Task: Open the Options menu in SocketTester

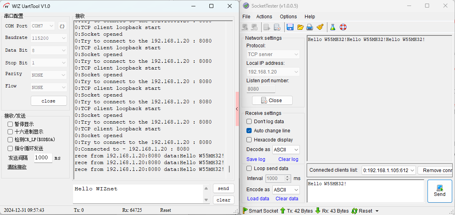Action: coord(288,17)
